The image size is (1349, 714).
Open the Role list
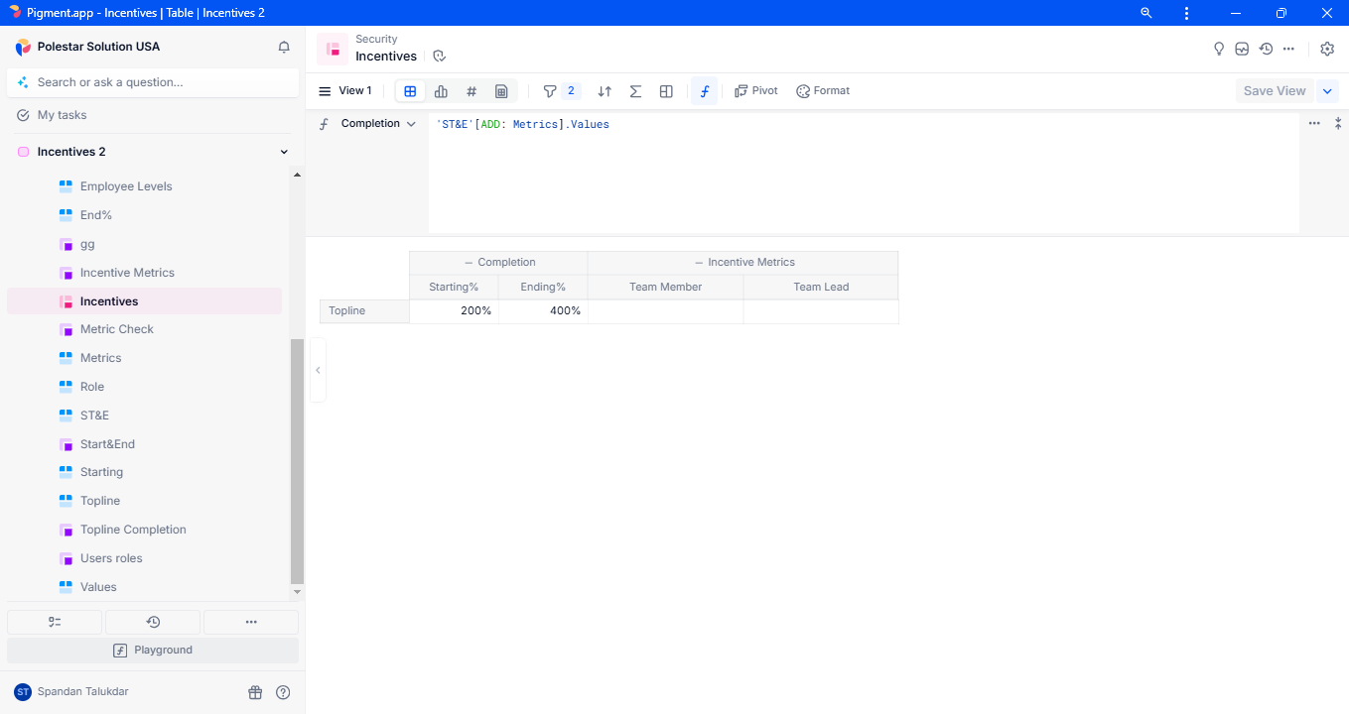92,387
